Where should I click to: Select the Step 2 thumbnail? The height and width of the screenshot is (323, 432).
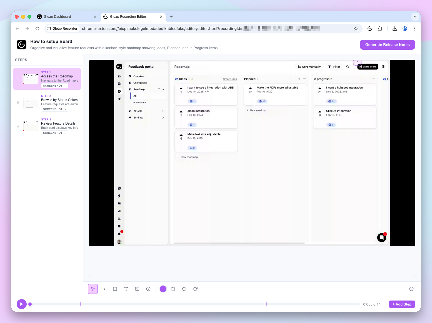(x=31, y=103)
